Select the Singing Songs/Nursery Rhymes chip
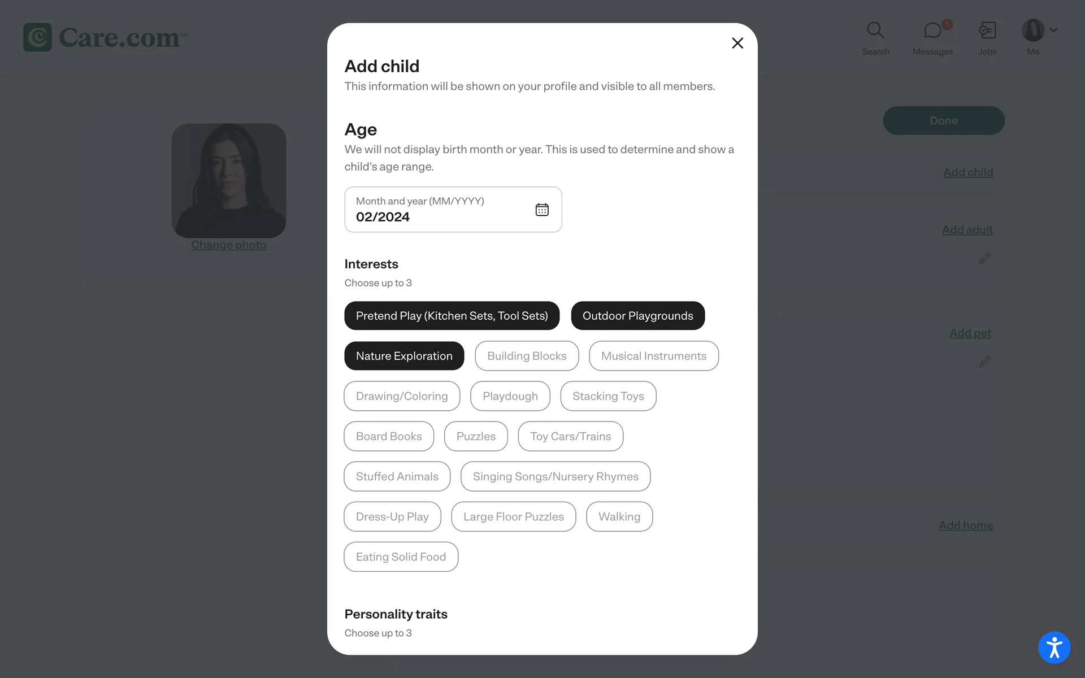The image size is (1085, 678). click(x=555, y=476)
